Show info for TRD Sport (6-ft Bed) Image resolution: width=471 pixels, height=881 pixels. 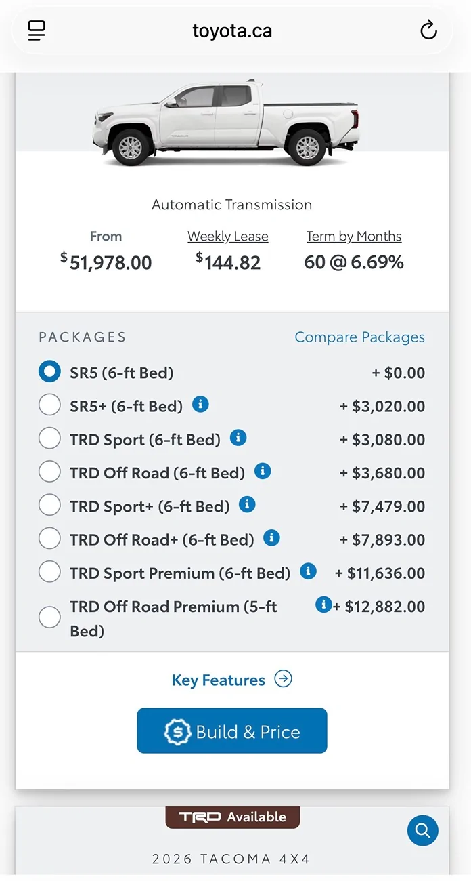pyautogui.click(x=238, y=438)
